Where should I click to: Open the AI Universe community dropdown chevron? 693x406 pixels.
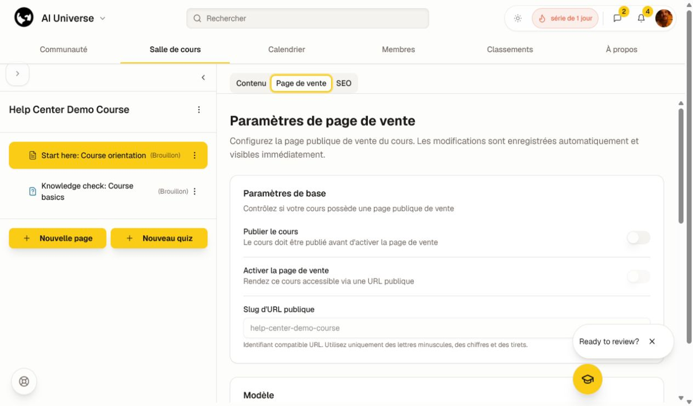coord(102,19)
